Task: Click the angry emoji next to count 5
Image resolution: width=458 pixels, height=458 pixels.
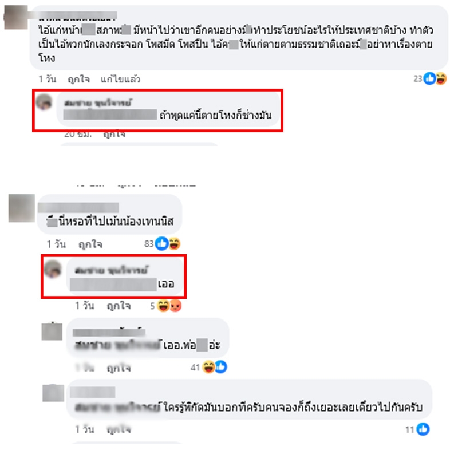Action: click(x=175, y=306)
